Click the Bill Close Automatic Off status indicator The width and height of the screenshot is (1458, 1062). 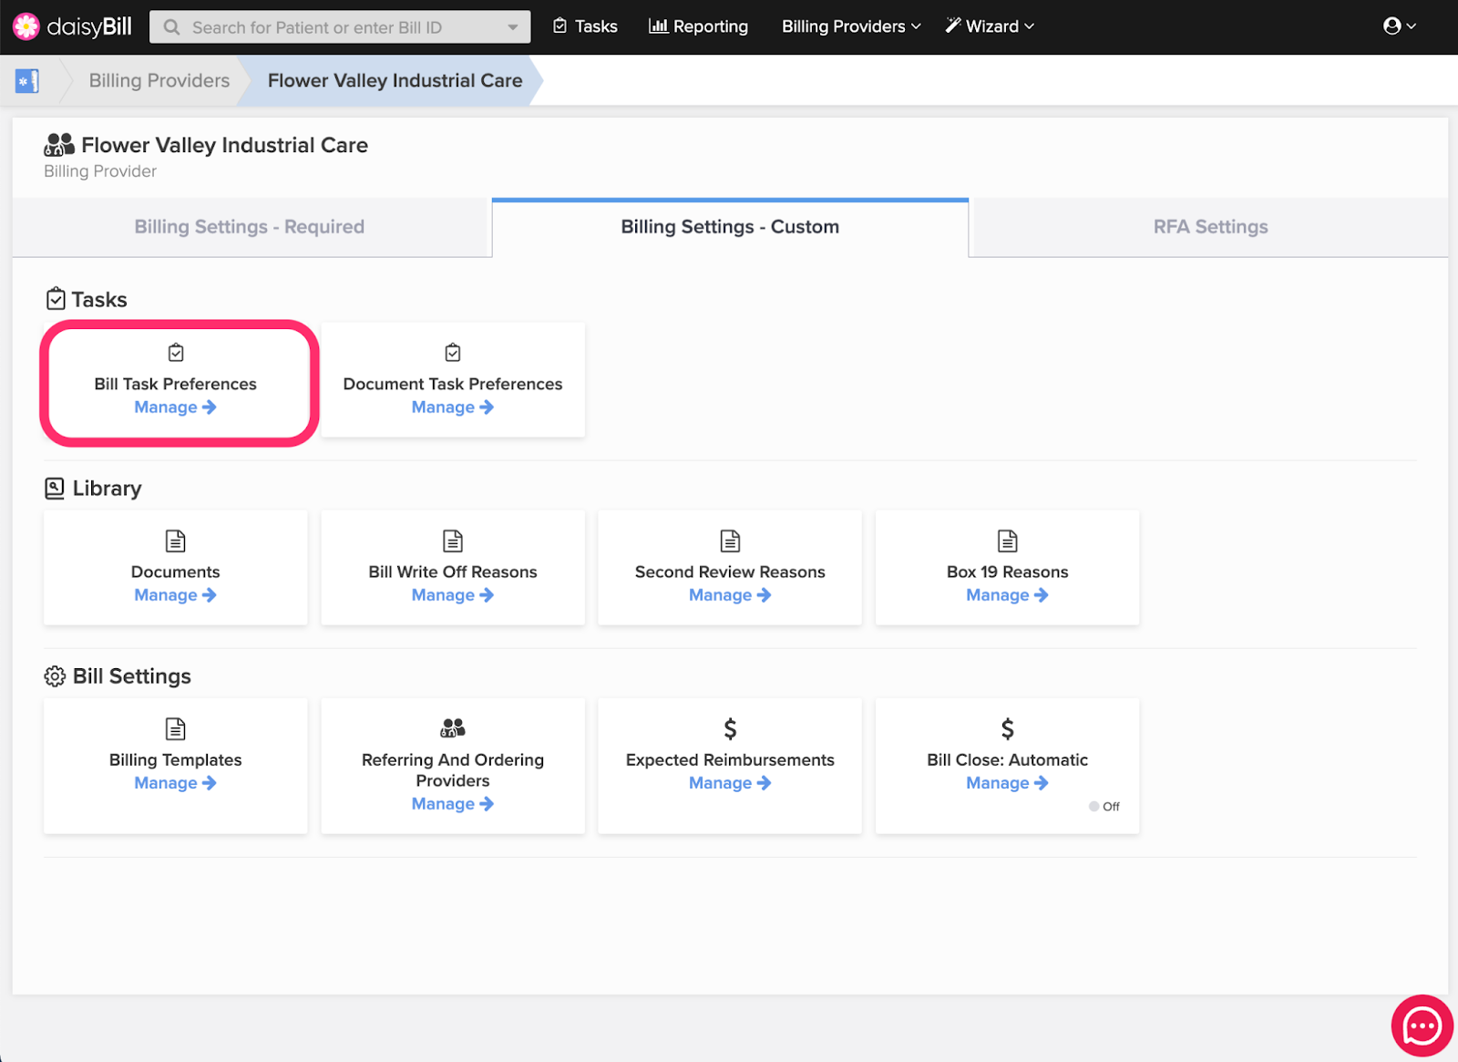1104,807
